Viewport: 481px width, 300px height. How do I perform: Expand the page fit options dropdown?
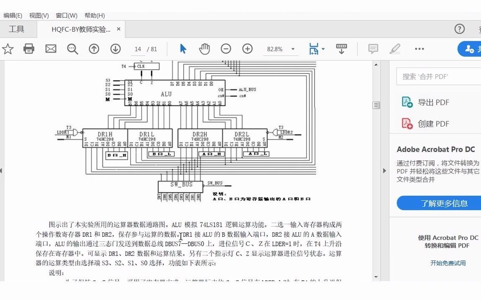point(322,49)
